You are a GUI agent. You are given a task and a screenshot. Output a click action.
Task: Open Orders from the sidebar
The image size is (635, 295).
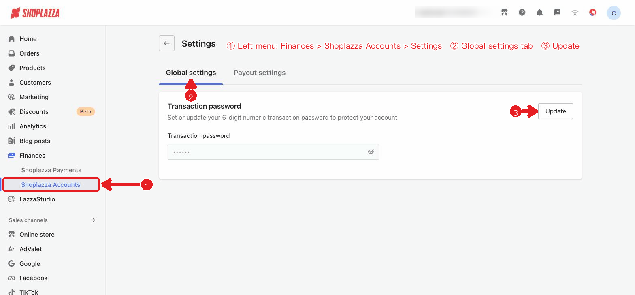coord(29,53)
